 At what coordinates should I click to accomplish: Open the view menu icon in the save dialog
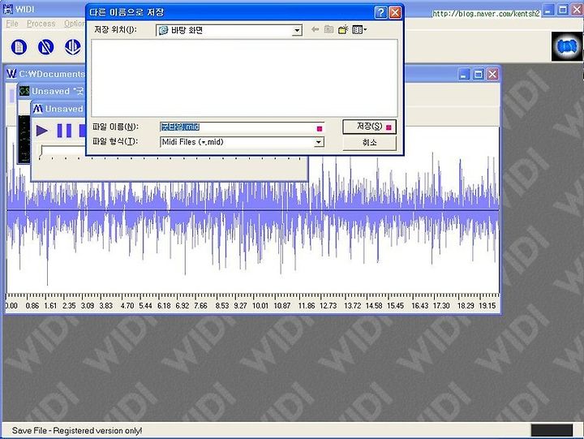click(x=359, y=29)
